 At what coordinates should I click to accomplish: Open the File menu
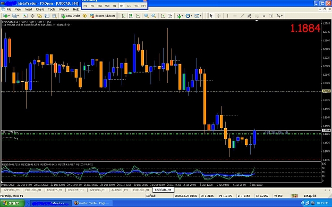tap(9, 10)
